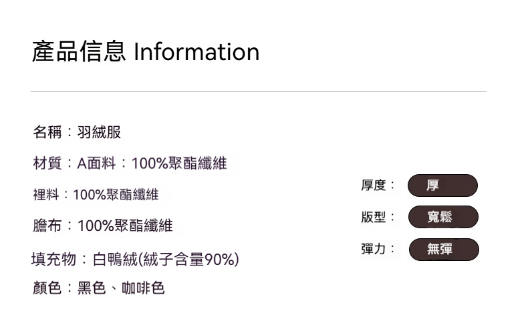Click the A面料 100%聚酯纖維 text
Viewport: 528px width, 333px height.
[x=152, y=163]
